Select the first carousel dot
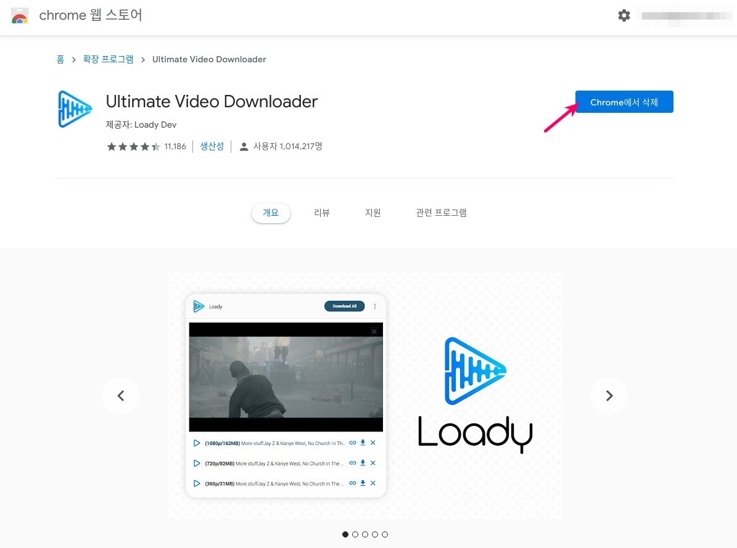Image resolution: width=737 pixels, height=548 pixels. [x=345, y=534]
